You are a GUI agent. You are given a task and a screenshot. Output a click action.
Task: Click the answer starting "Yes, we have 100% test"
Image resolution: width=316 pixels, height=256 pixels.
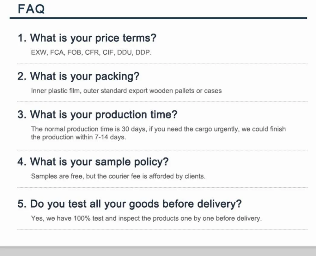tap(146, 218)
